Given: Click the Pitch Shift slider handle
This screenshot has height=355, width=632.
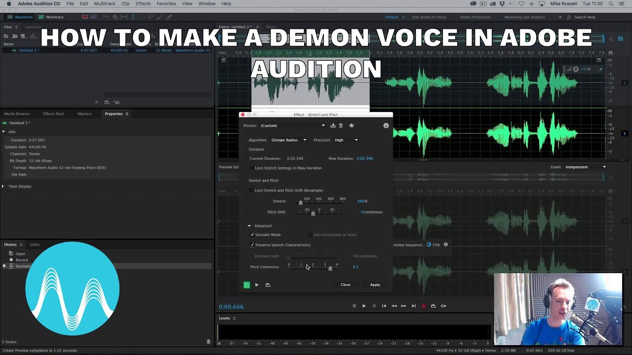Looking at the screenshot, I should point(313,213).
